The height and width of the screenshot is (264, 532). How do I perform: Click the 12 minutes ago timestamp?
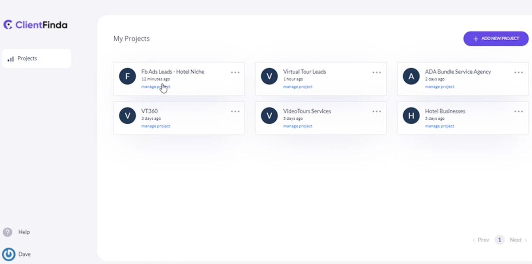[156, 79]
